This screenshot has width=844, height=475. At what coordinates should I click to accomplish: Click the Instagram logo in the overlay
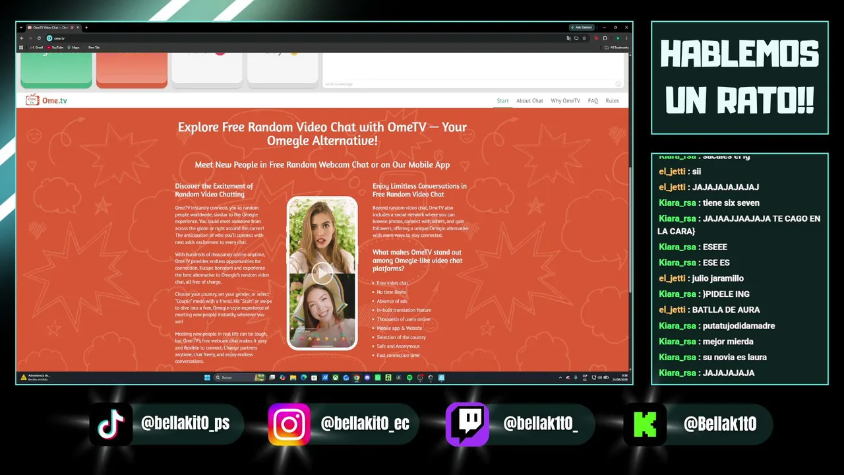point(289,424)
